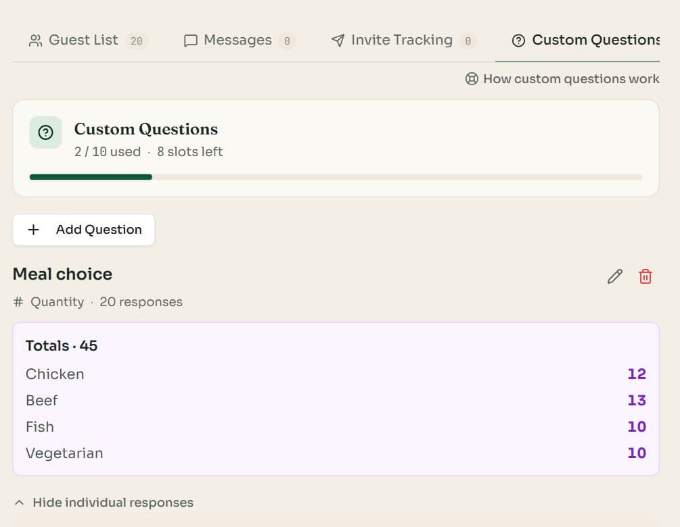Click the Fish total value 10
680x527 pixels.
pyautogui.click(x=637, y=427)
